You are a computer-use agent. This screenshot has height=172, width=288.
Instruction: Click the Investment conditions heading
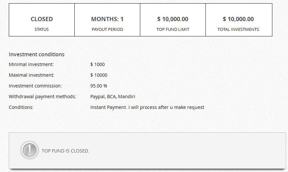pos(37,54)
